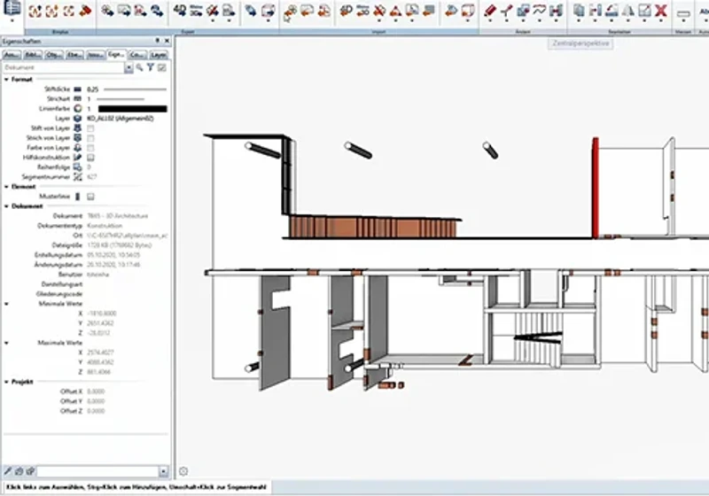Image resolution: width=709 pixels, height=496 pixels.
Task: Switch to the Obj... palette tab
Action: [x=54, y=55]
